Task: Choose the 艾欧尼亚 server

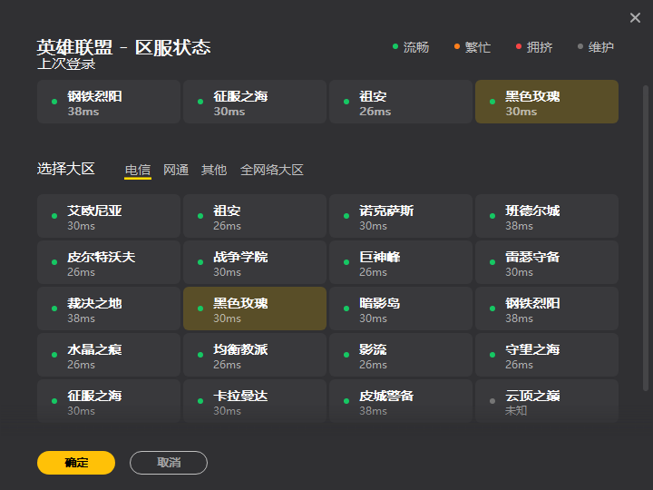Action: point(109,216)
